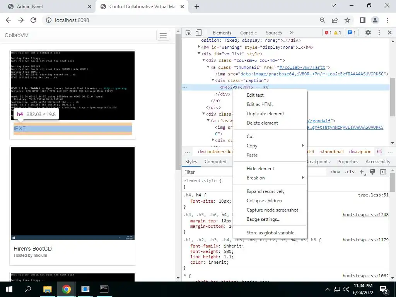Image resolution: width=396 pixels, height=297 pixels.
Task: Bookmark this page with the star
Action: click(347, 20)
